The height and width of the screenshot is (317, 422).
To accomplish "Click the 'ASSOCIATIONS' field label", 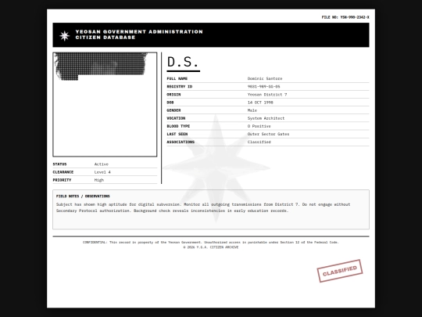I will (x=181, y=142).
